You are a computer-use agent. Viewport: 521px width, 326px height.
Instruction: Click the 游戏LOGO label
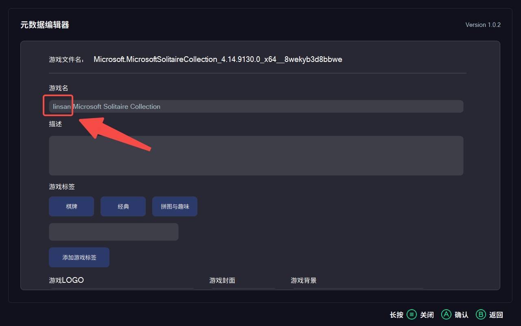point(66,280)
